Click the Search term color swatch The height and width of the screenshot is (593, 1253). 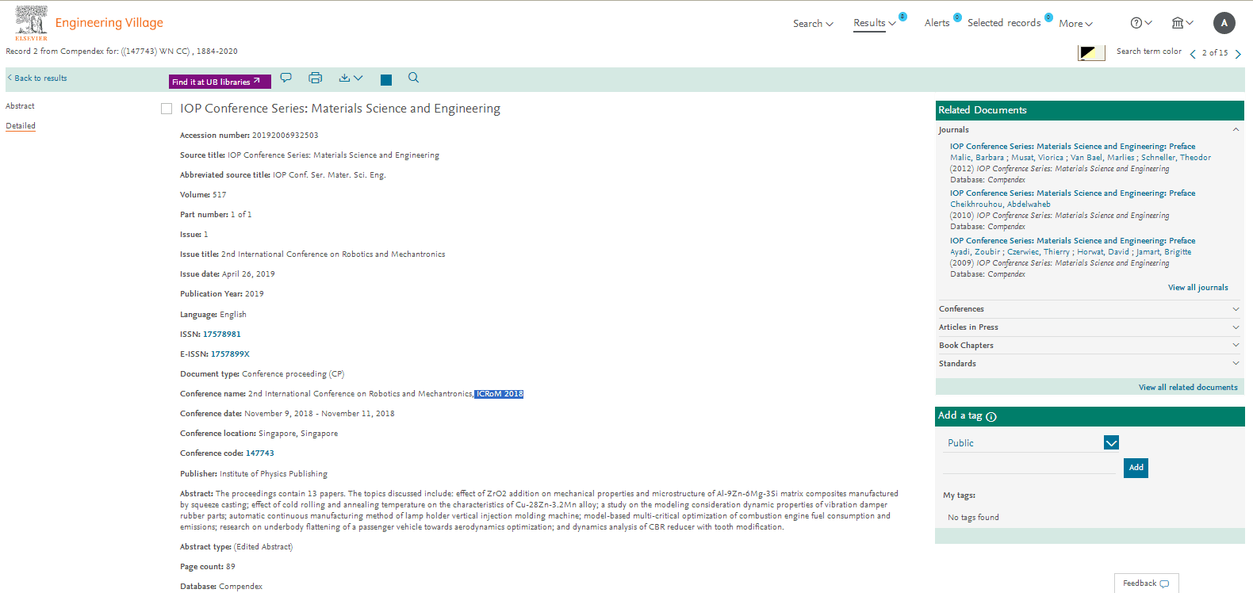click(x=1091, y=53)
